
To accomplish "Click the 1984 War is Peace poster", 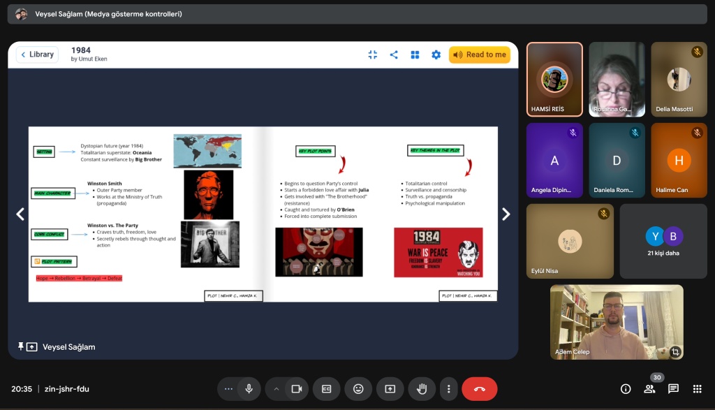I will [438, 253].
